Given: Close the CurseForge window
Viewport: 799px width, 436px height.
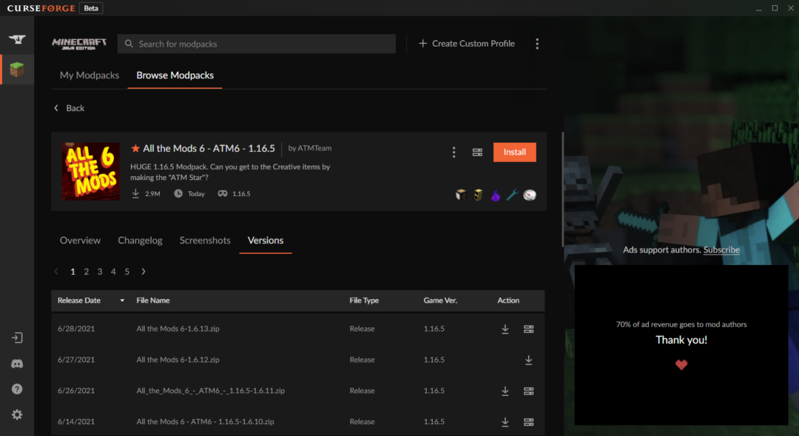Looking at the screenshot, I should point(790,8).
